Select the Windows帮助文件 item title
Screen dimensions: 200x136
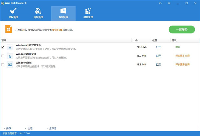tap(26, 54)
